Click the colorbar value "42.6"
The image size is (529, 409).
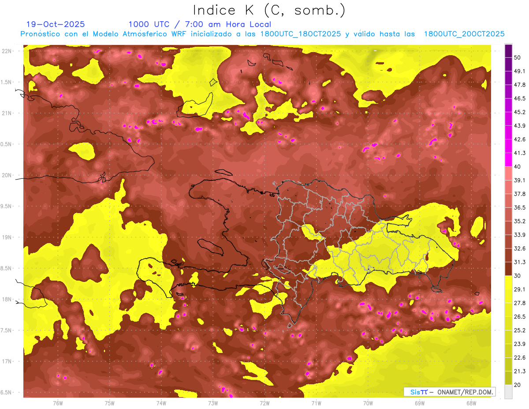(520, 139)
